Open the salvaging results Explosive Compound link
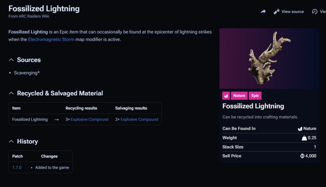 click(139, 119)
